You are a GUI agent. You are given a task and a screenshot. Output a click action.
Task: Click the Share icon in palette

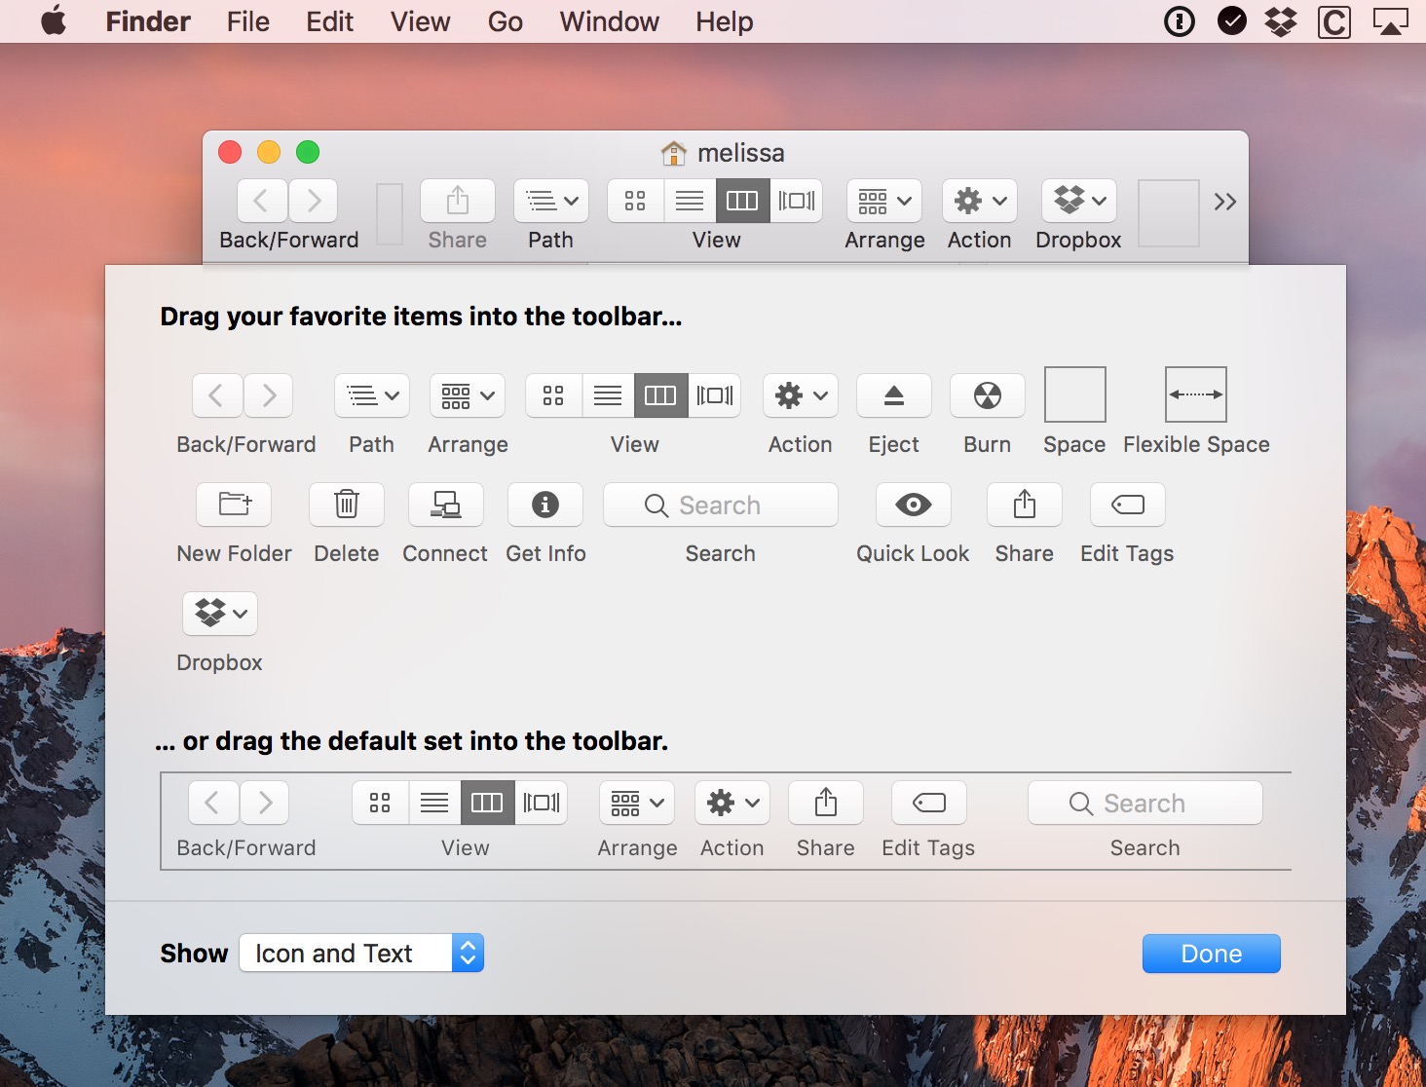pyautogui.click(x=1024, y=505)
